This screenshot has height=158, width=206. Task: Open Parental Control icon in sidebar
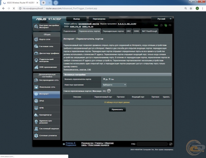[x=36, y=60]
